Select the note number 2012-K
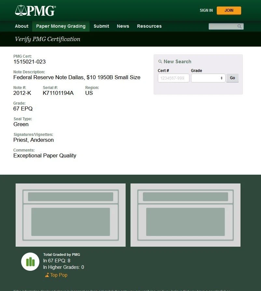261x291 pixels. [x=22, y=93]
